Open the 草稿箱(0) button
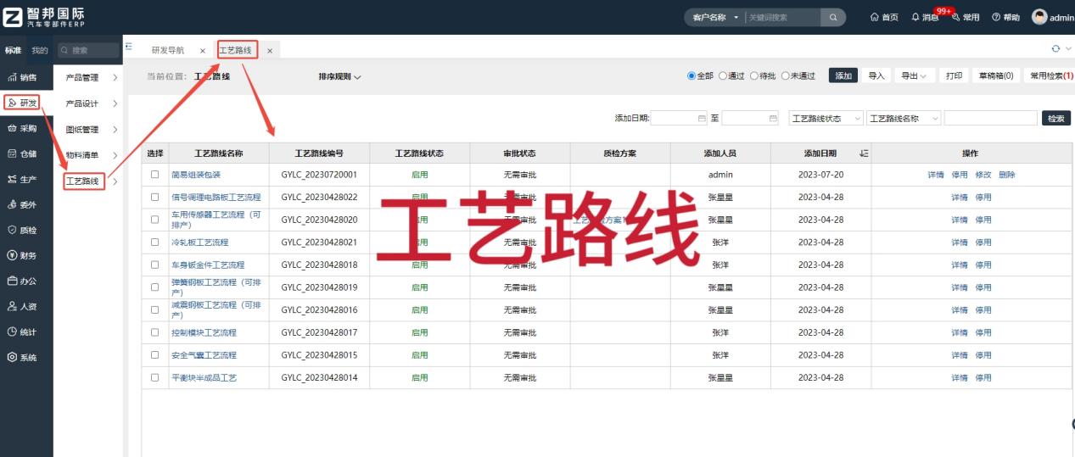Image resolution: width=1075 pixels, height=457 pixels. point(996,75)
